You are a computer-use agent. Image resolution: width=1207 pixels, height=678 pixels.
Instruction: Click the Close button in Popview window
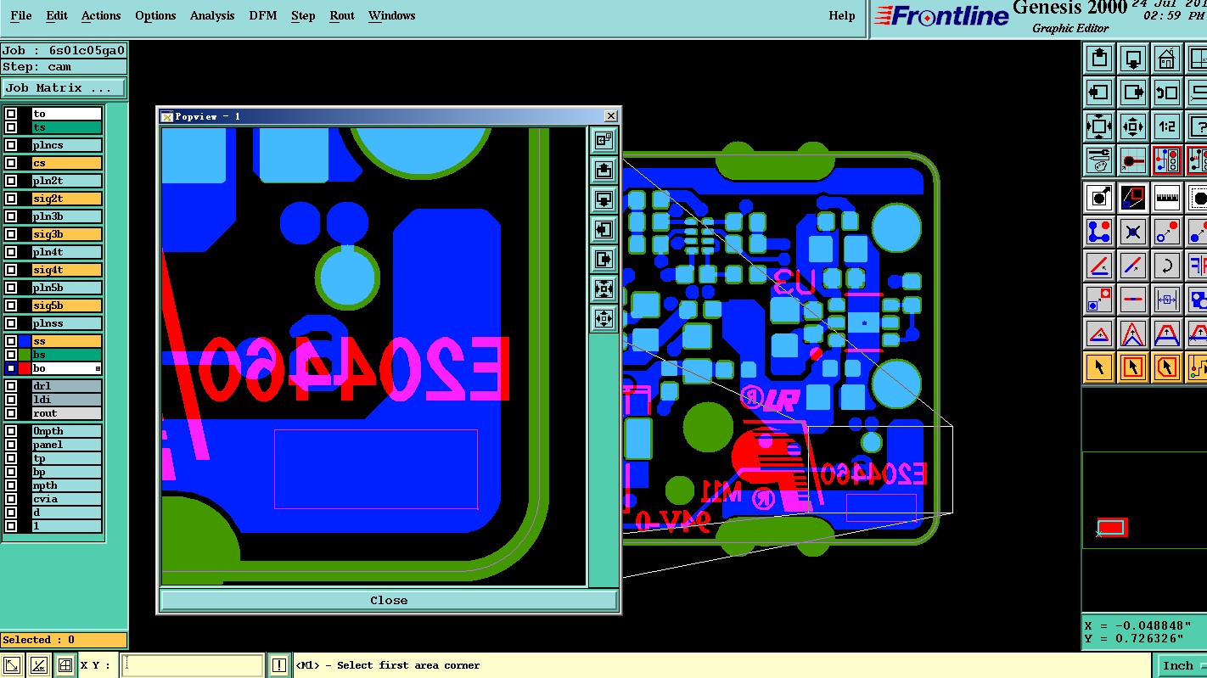[389, 600]
